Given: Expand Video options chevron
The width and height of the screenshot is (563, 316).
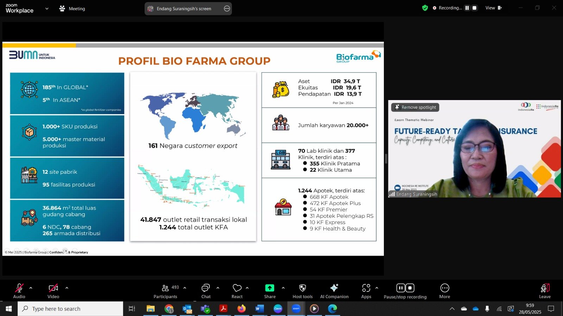Looking at the screenshot, I should click(67, 288).
